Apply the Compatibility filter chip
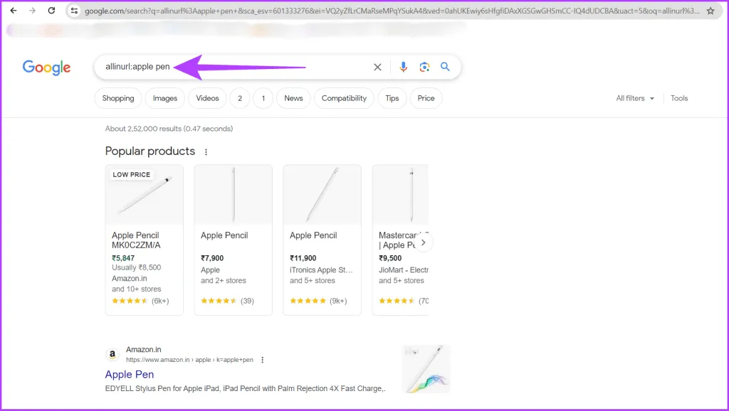729x411 pixels. tap(344, 98)
